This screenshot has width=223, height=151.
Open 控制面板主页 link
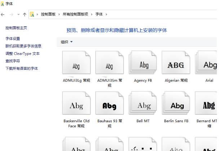click(x=16, y=28)
